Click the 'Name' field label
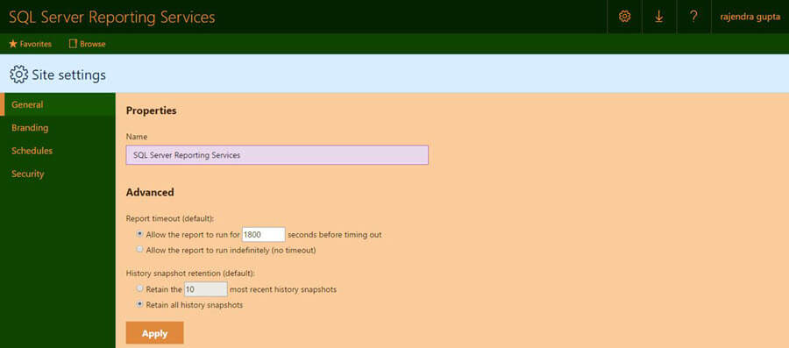 click(x=137, y=137)
